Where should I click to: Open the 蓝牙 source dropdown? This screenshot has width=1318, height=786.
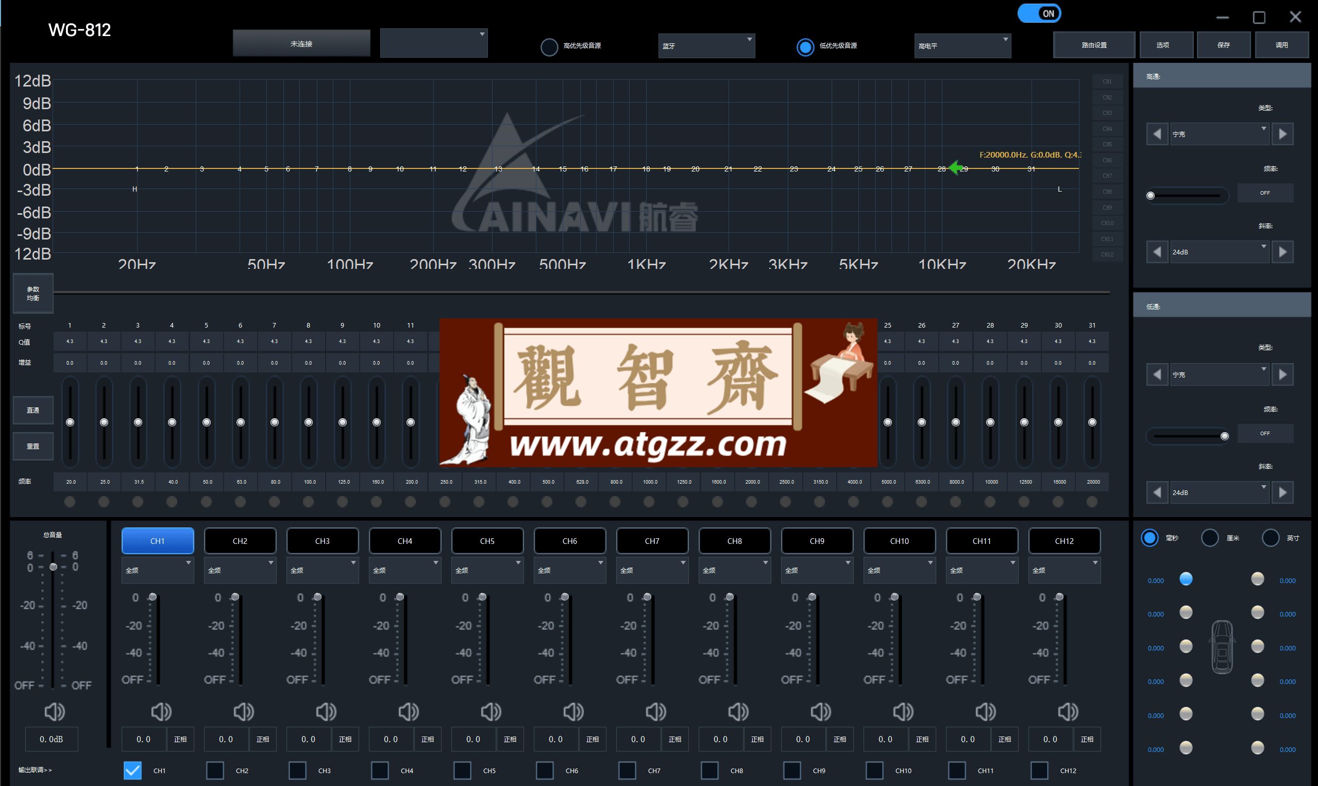point(706,45)
